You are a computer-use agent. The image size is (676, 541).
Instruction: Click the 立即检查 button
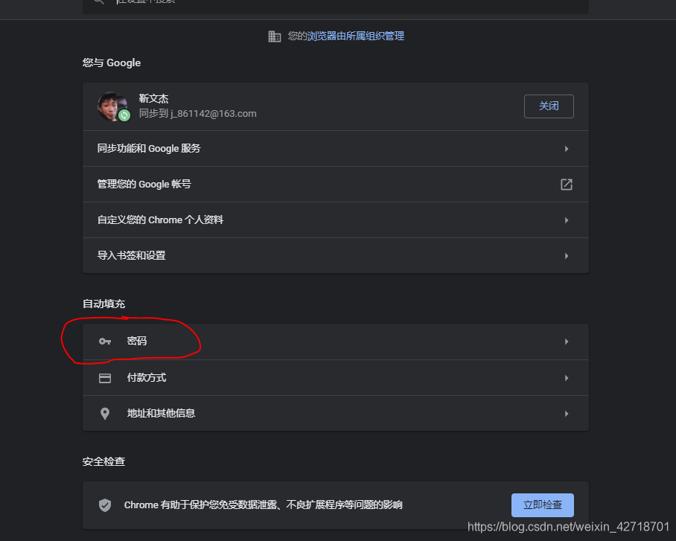[x=542, y=505]
